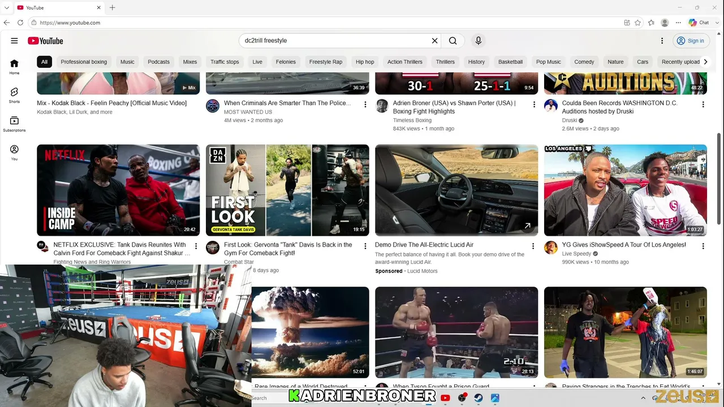Open options for Lucid Air ad

(x=533, y=246)
